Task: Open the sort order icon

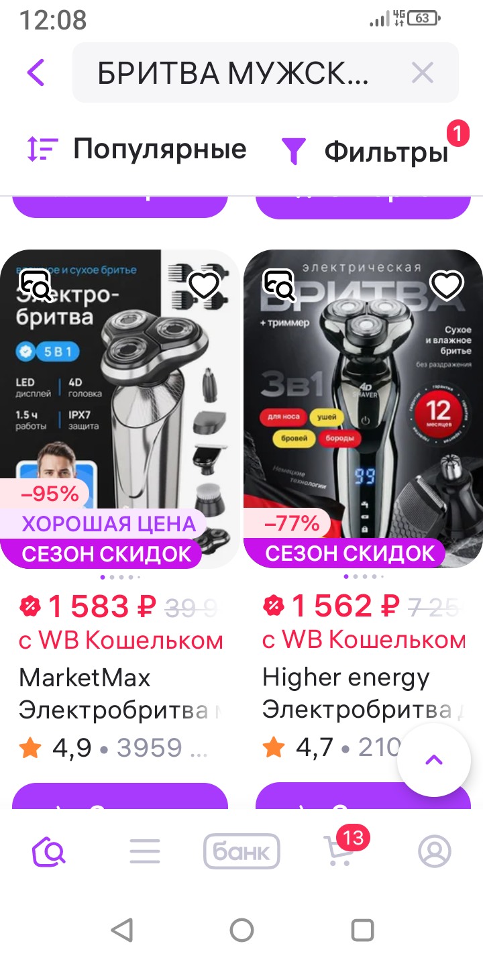Action: point(42,149)
